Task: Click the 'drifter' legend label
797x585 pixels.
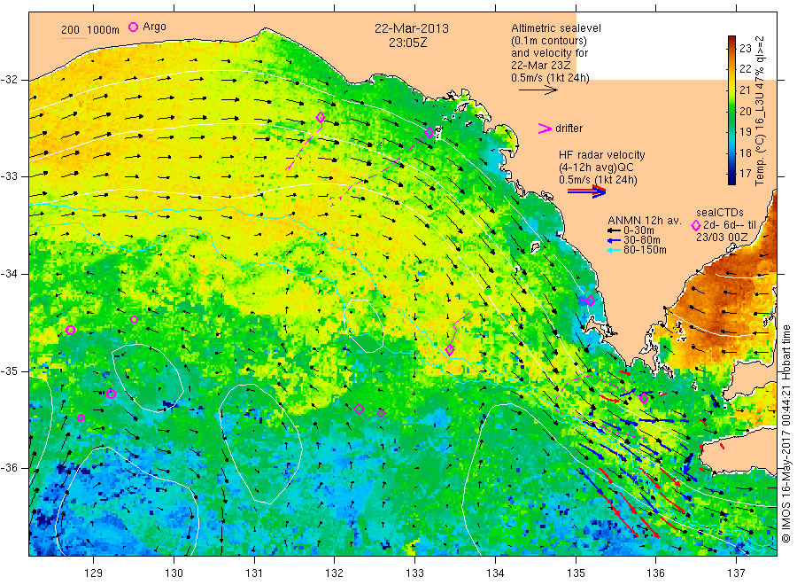Action: click(569, 129)
